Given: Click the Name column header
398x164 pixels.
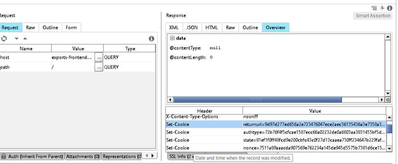Looking at the screenshot, I should pyautogui.click(x=26, y=48).
